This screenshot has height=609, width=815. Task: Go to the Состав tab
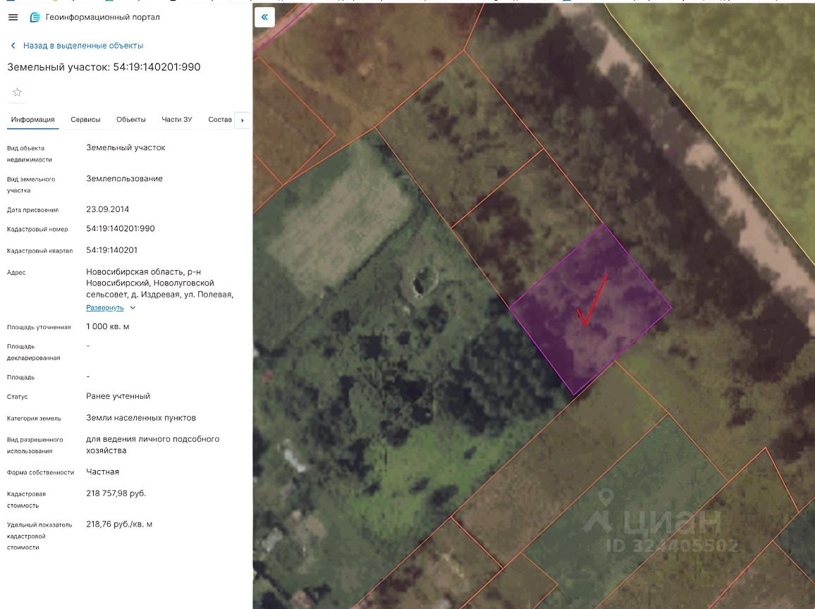[x=220, y=119]
